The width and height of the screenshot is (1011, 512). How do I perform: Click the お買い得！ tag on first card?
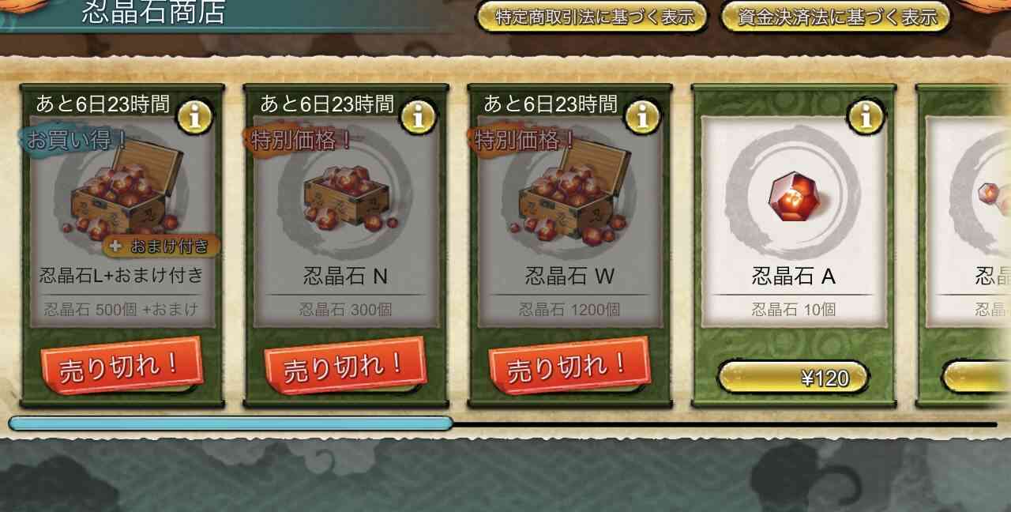[x=76, y=140]
